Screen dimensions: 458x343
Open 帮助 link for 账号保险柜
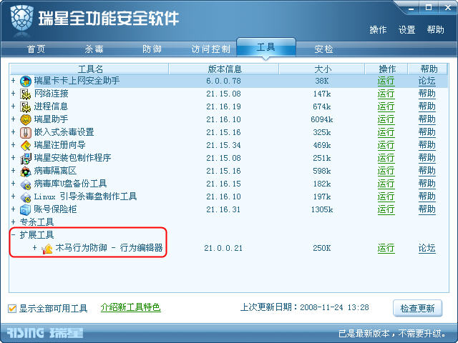tap(427, 209)
